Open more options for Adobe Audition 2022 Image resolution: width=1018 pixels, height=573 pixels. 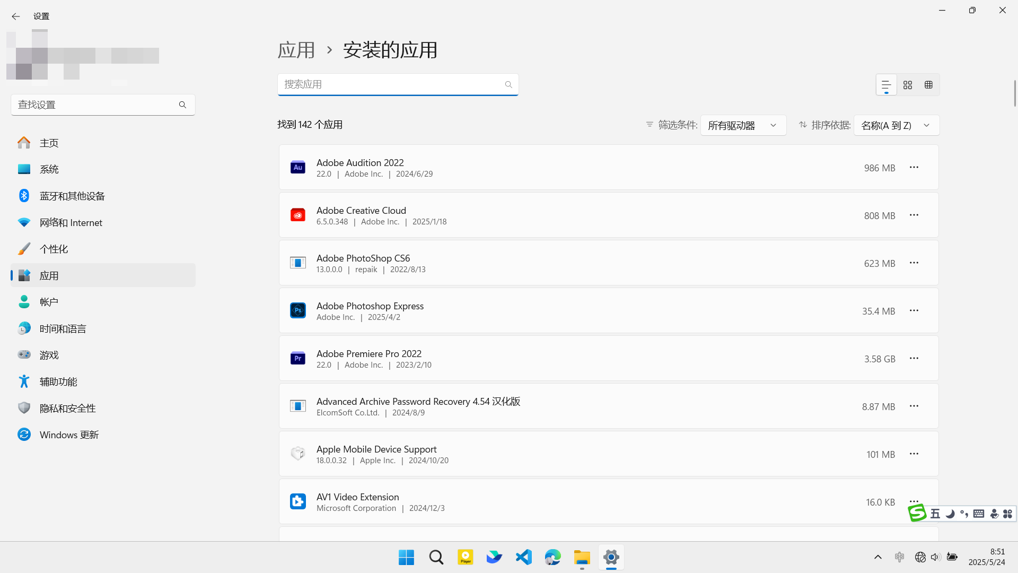914,168
